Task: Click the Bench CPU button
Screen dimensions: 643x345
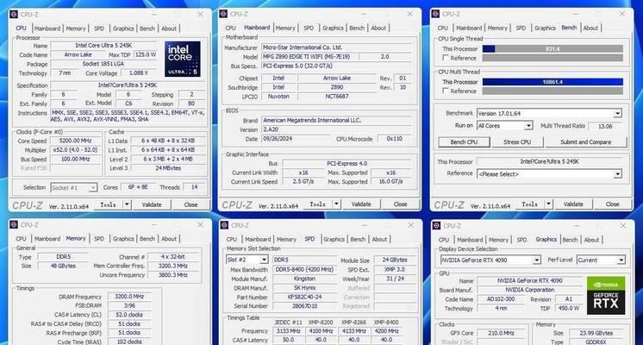Action: pos(464,142)
